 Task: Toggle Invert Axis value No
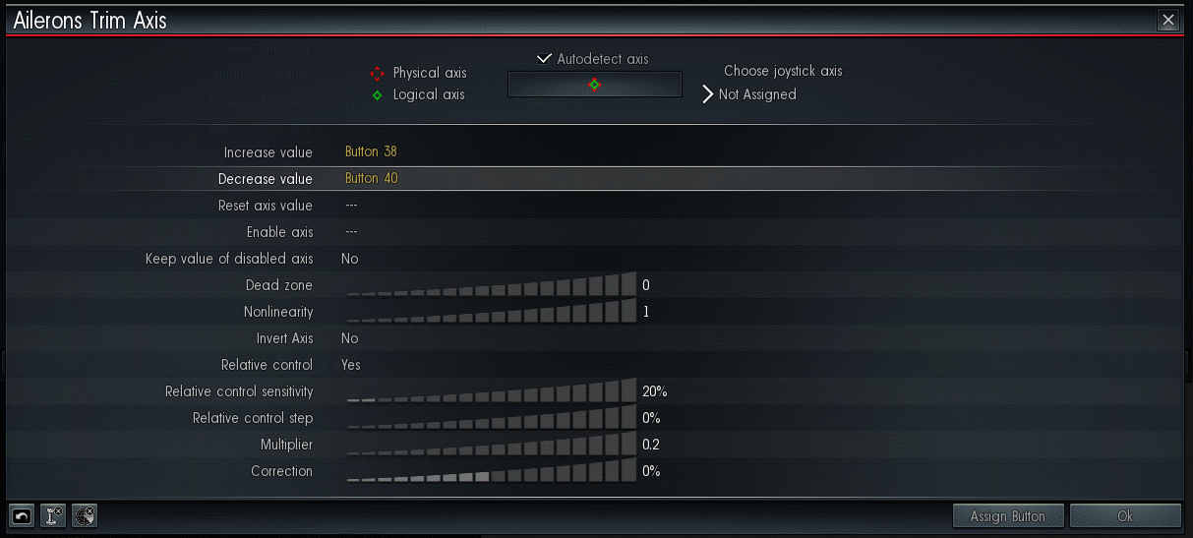(x=350, y=338)
